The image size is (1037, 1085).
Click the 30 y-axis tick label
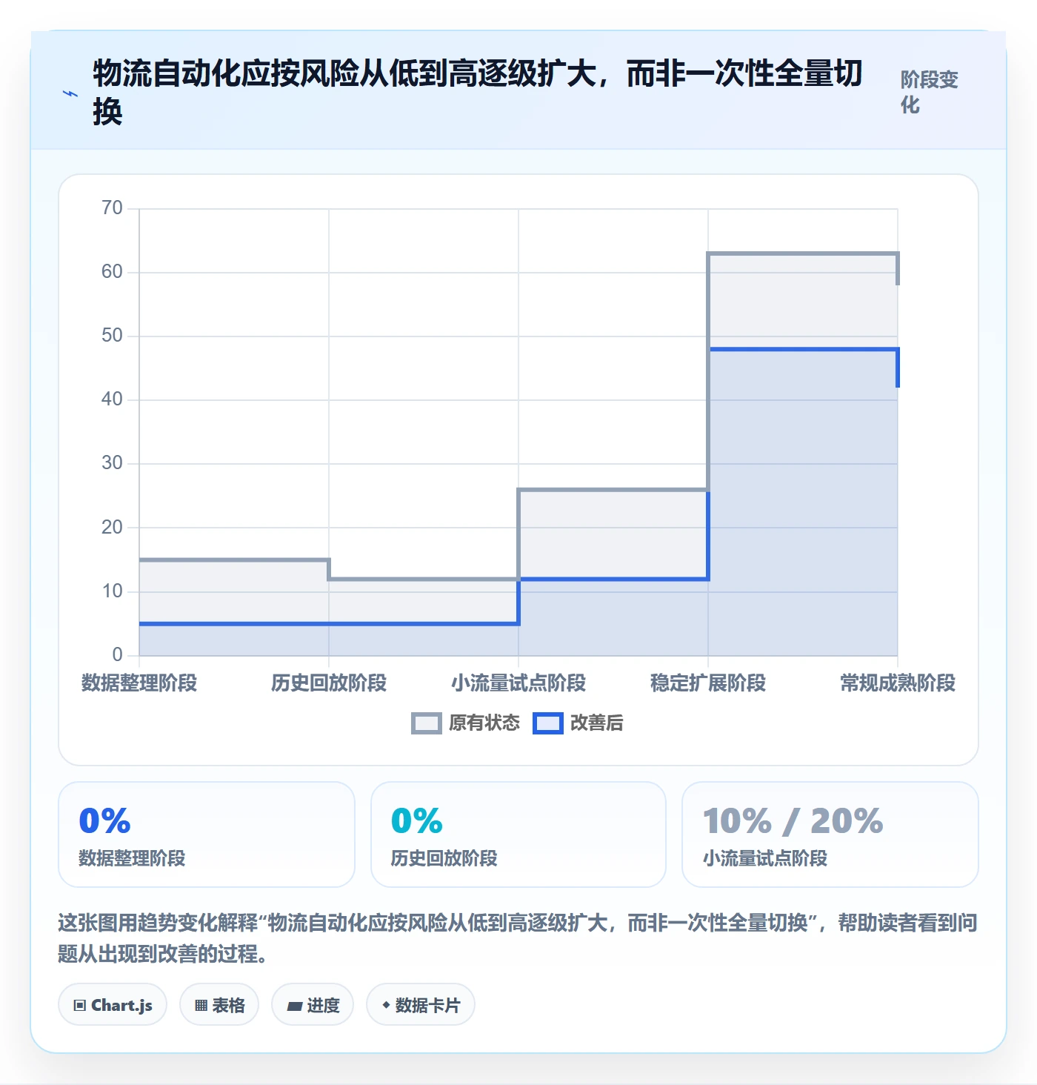click(112, 462)
